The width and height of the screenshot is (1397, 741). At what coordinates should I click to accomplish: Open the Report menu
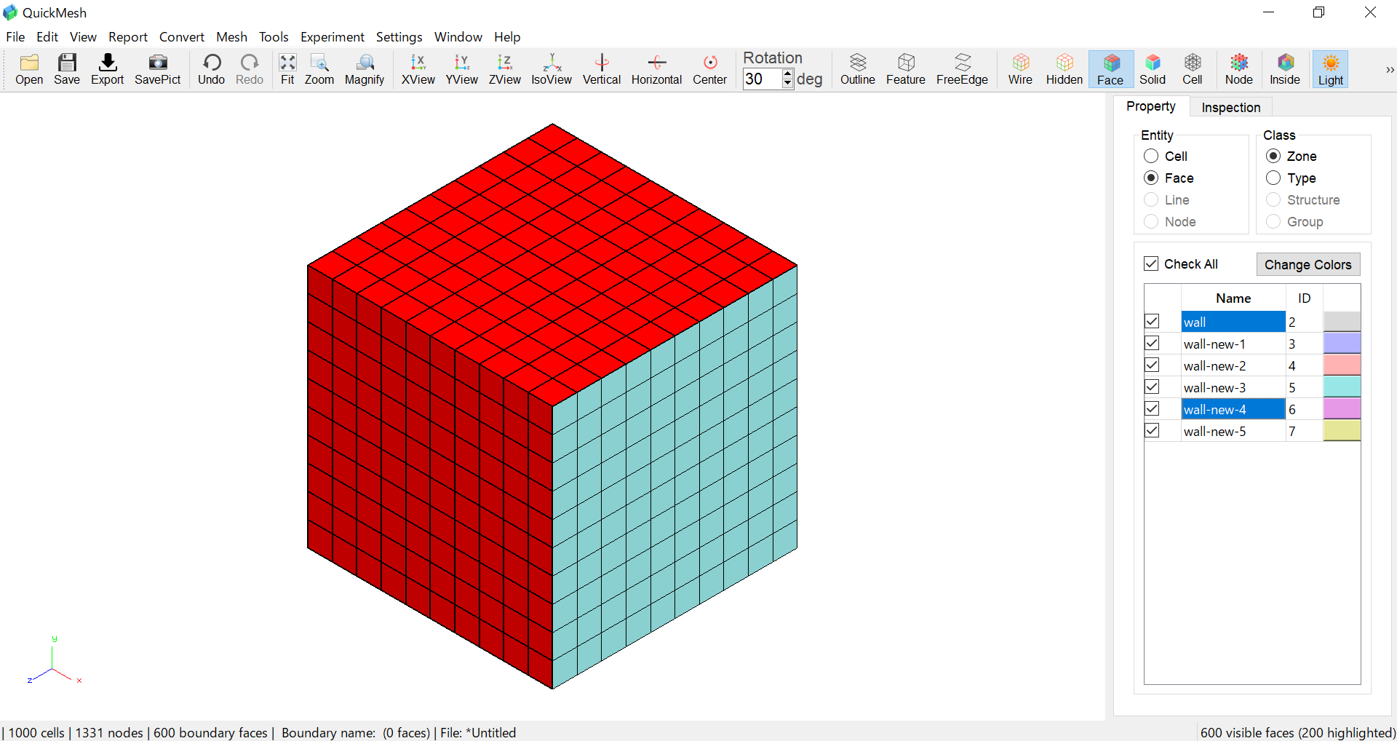coord(128,36)
